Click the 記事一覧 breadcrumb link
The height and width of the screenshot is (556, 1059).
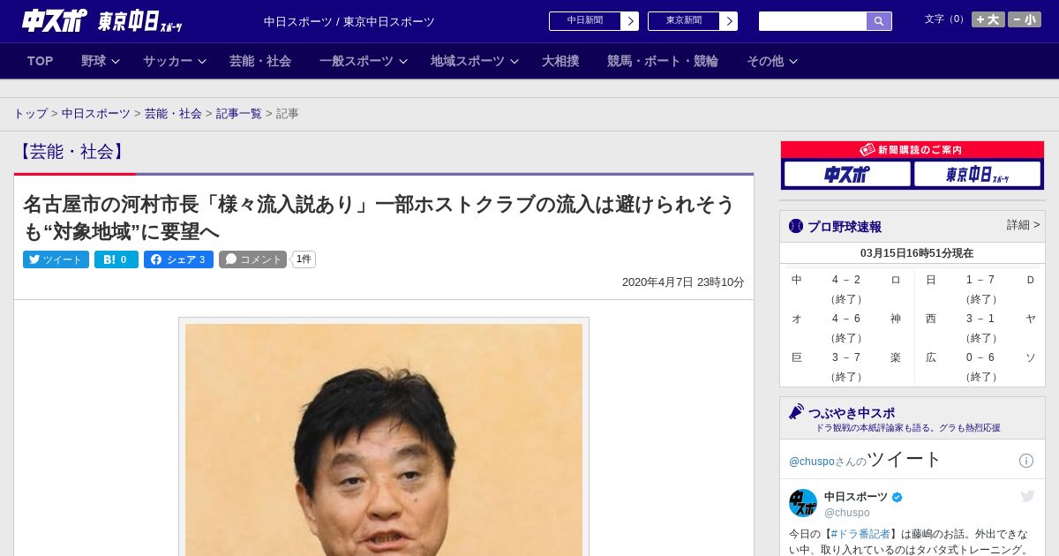pyautogui.click(x=239, y=114)
